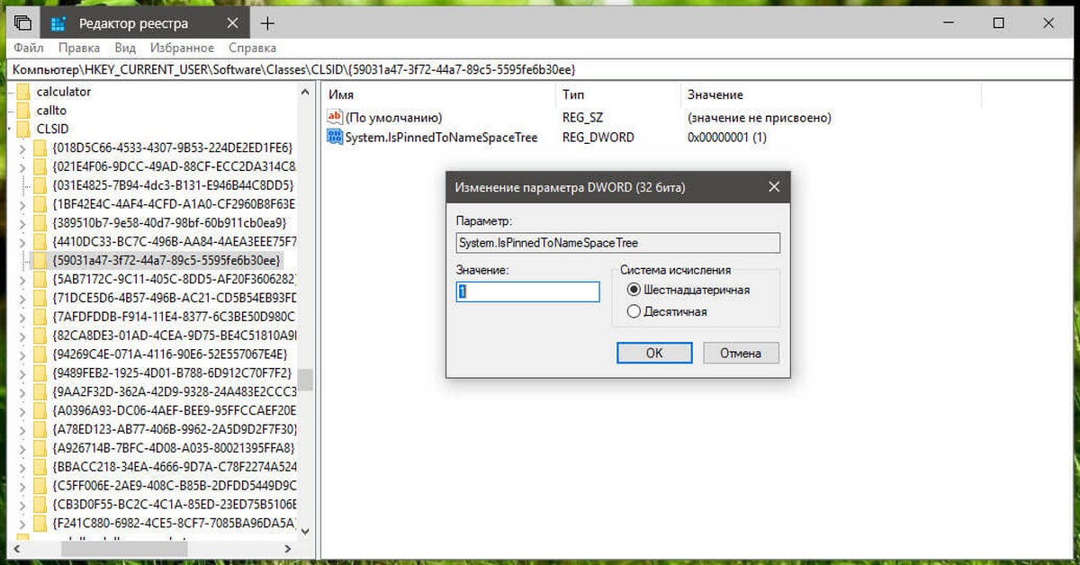
Task: Open the Файл menu
Action: [29, 48]
